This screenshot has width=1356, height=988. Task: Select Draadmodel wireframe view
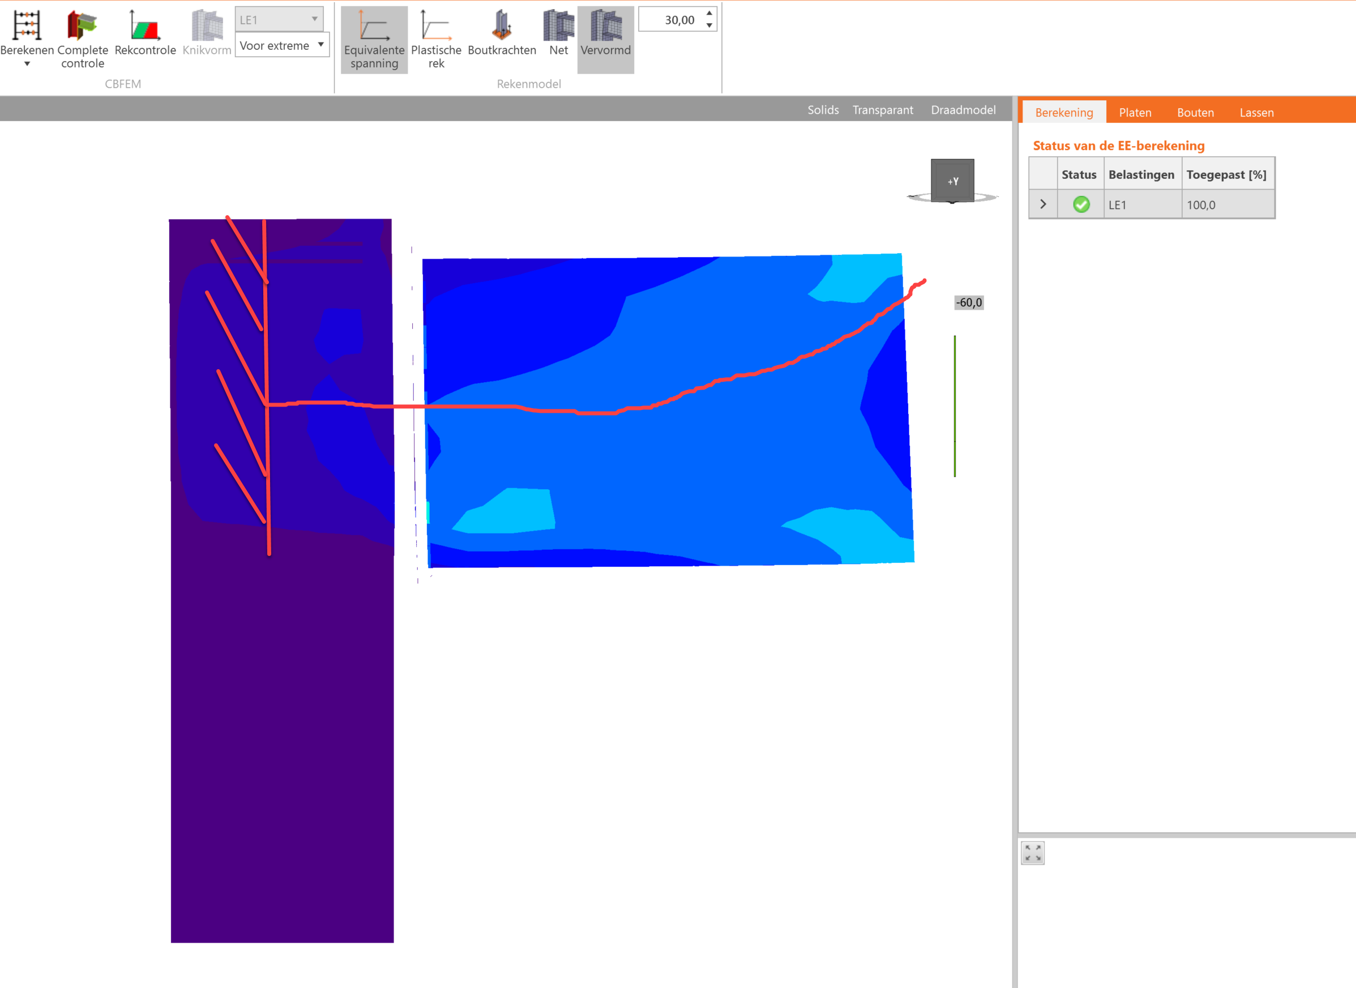(x=963, y=110)
